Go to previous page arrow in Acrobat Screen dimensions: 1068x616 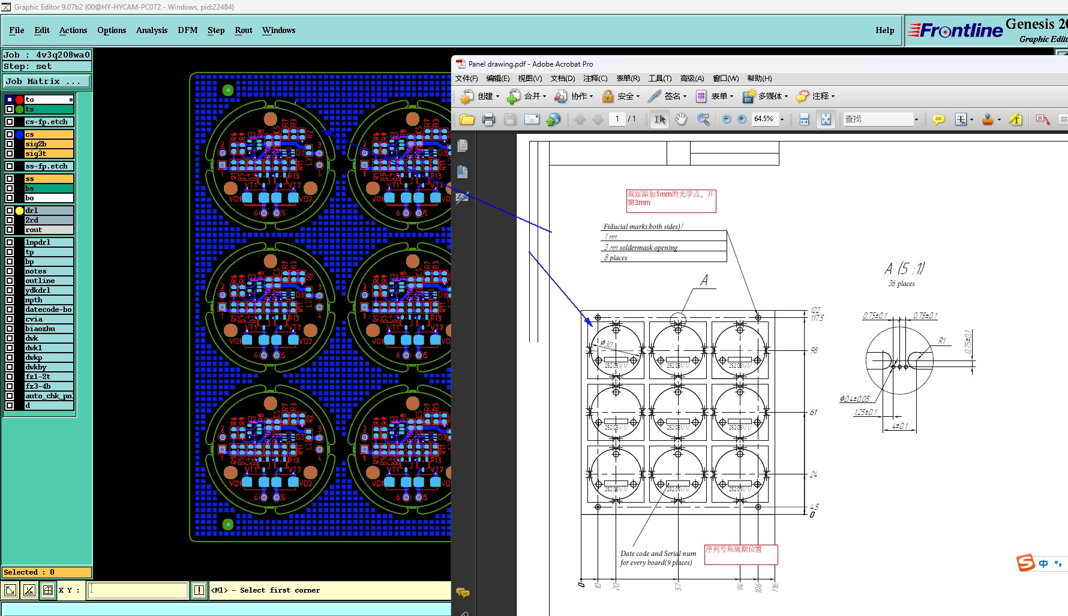[x=580, y=119]
